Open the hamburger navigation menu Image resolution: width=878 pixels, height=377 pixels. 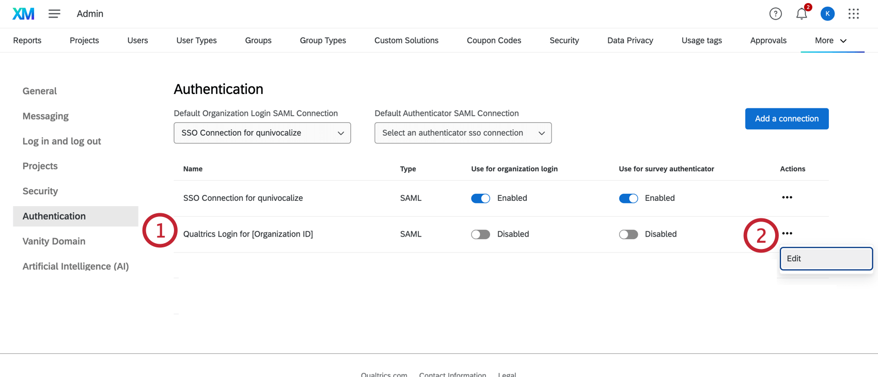[x=54, y=14]
